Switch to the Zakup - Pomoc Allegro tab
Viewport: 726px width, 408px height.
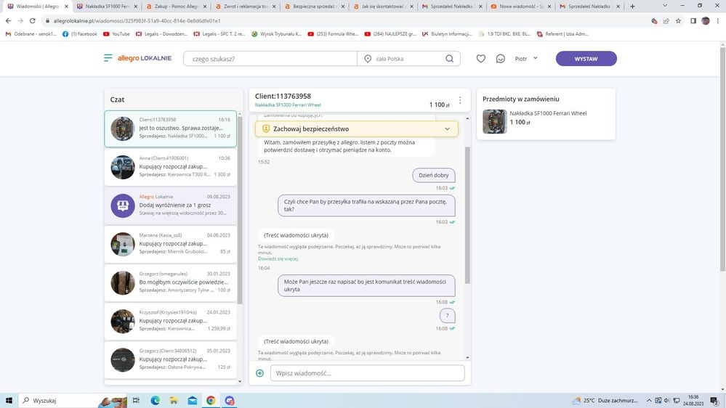pyautogui.click(x=176, y=6)
